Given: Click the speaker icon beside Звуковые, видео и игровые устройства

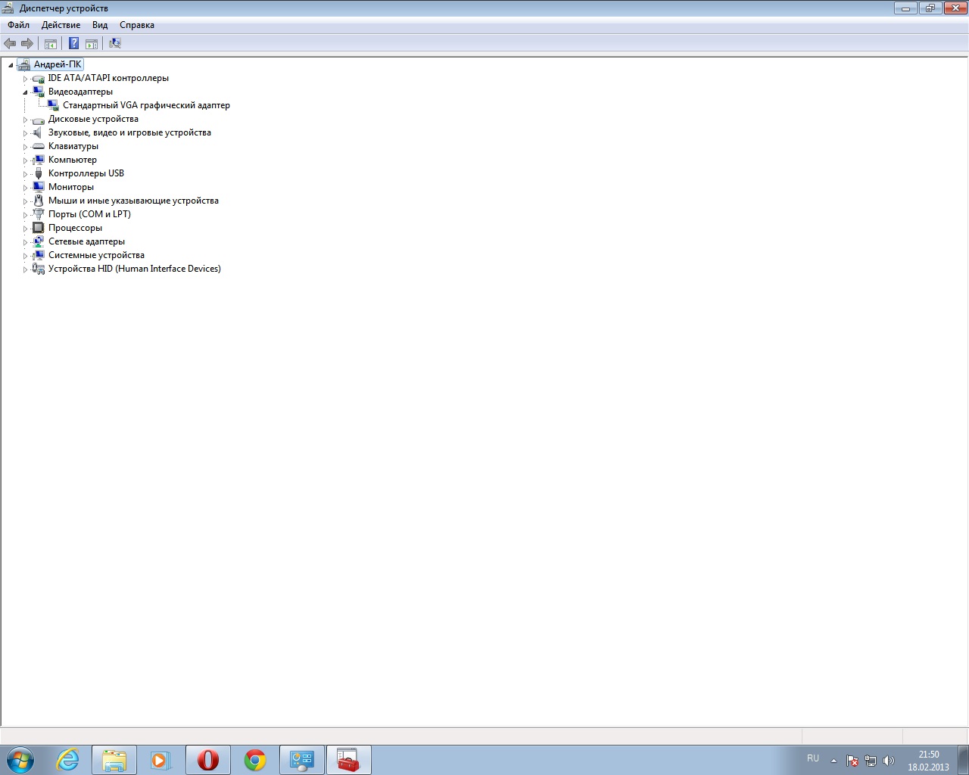Looking at the screenshot, I should tap(39, 132).
